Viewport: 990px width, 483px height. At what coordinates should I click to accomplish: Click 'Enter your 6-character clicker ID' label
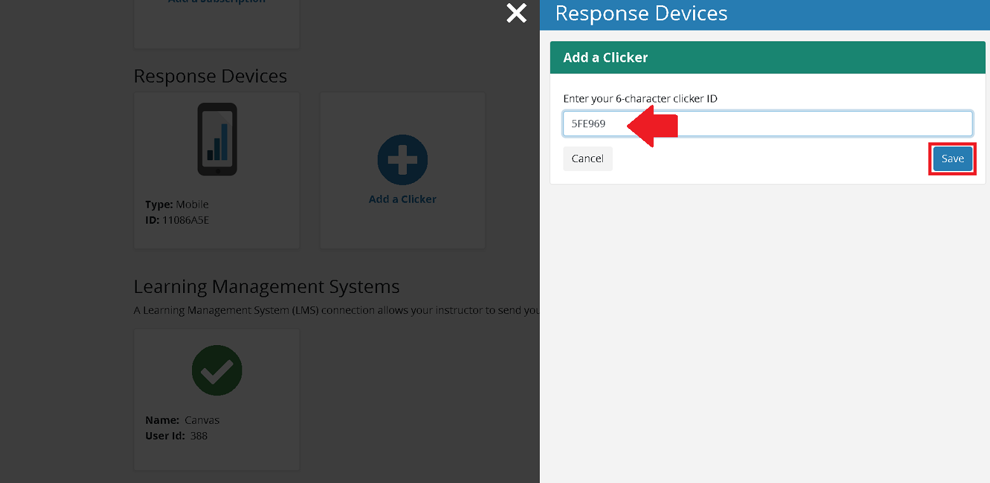pos(640,99)
